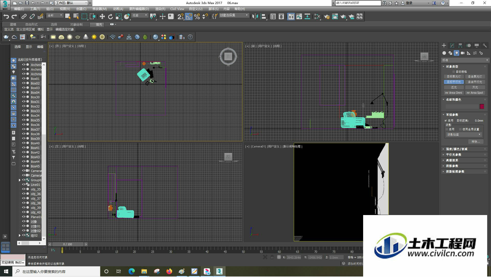Open the 全部 selection filter dropdown
The height and width of the screenshot is (277, 491).
(55, 16)
